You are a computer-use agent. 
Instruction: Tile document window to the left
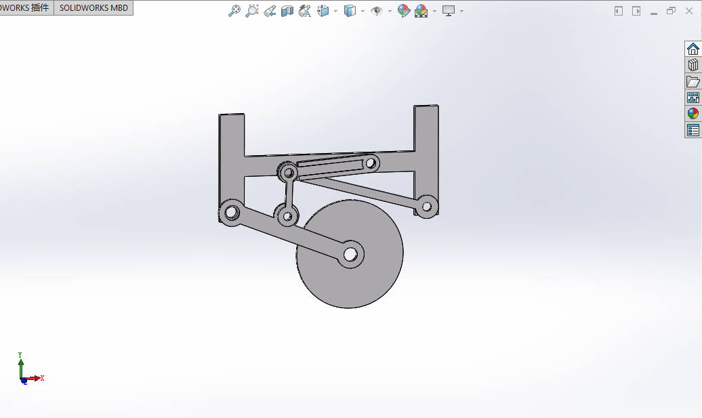pos(618,12)
